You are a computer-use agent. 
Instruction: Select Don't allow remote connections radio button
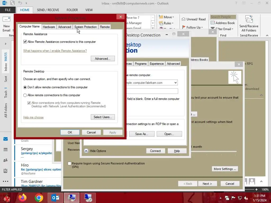(25, 87)
